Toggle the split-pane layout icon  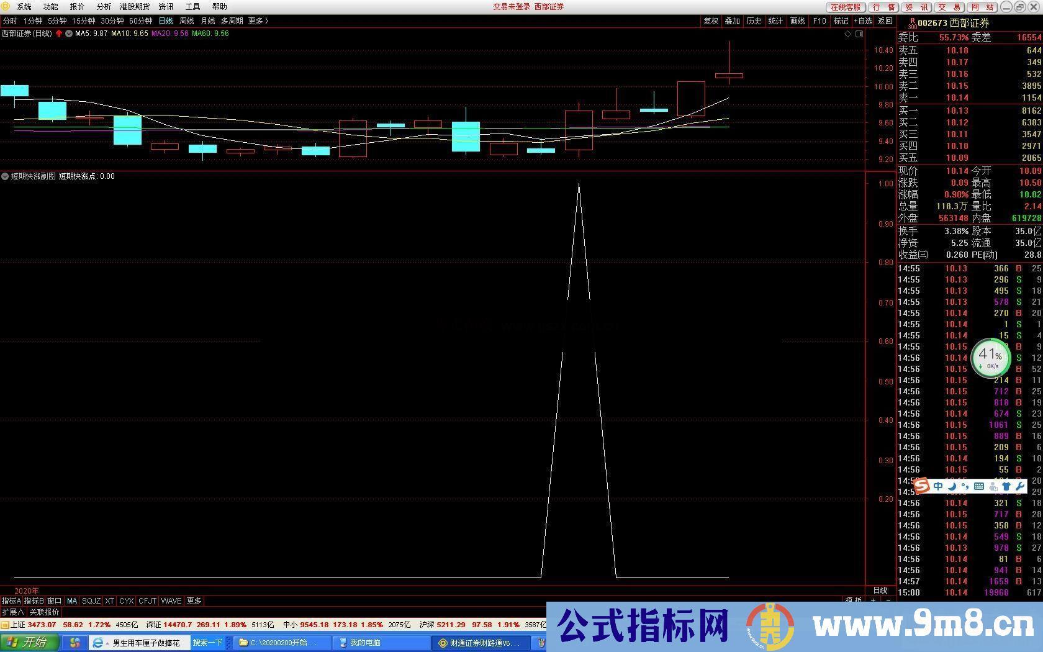[x=859, y=34]
